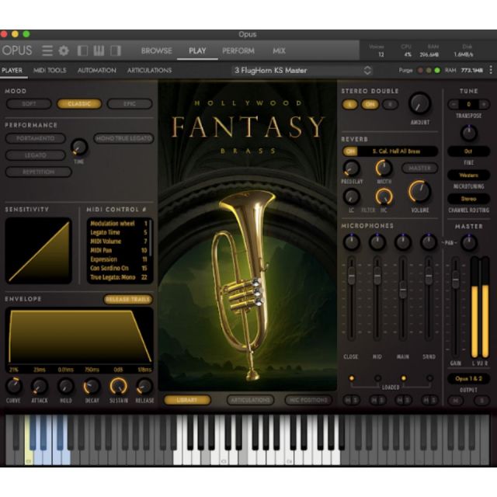Viewport: 497px width, 497px height.
Task: Enable Repetition performance mode
Action: [38, 172]
